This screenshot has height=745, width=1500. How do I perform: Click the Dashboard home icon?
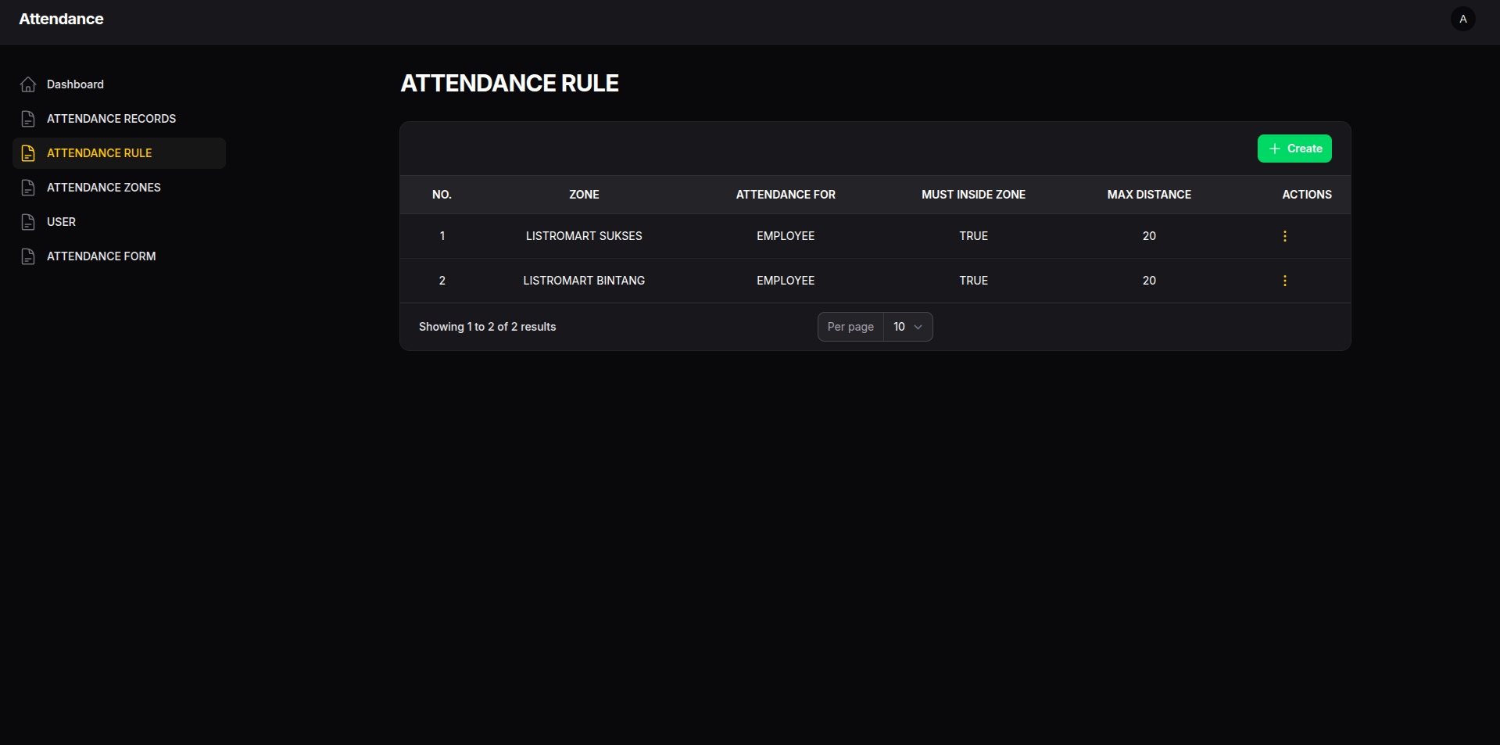28,84
